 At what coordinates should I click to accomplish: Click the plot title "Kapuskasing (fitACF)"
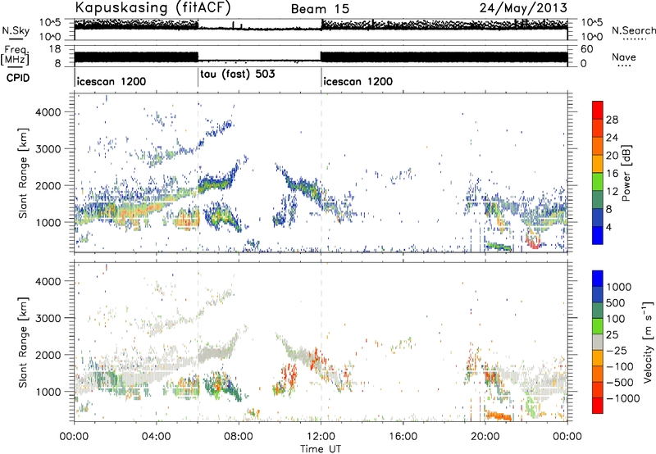point(153,7)
